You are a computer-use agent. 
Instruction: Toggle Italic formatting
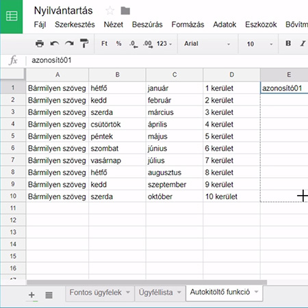[303, 43]
